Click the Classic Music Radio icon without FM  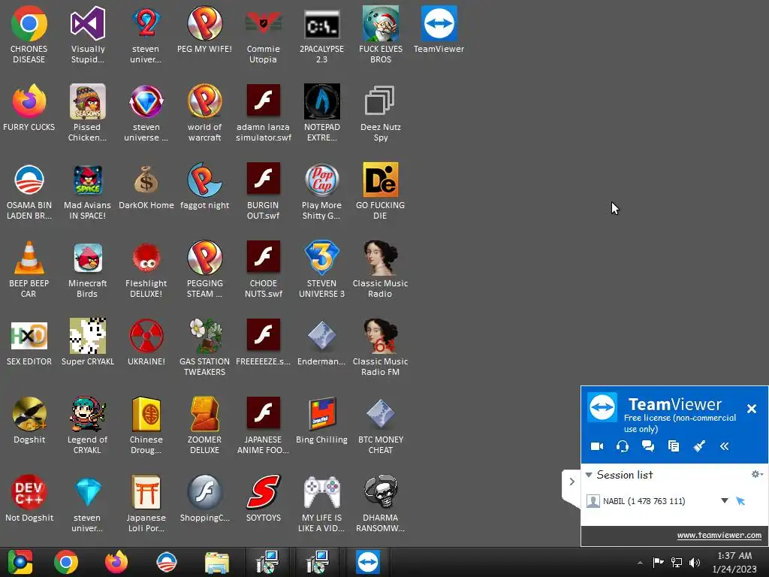[380, 269]
